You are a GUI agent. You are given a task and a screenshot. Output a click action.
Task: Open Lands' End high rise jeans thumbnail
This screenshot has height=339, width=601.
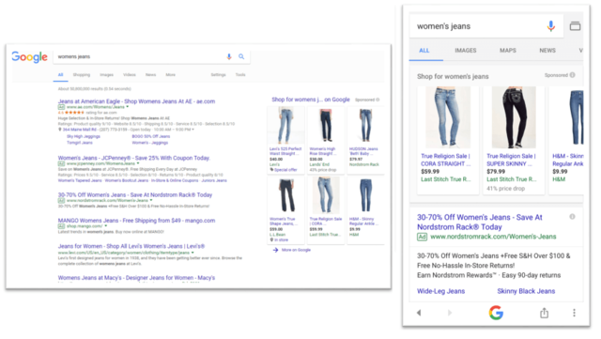point(326,126)
